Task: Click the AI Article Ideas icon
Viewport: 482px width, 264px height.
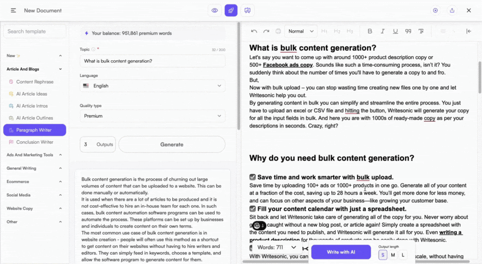Action: 11,94
